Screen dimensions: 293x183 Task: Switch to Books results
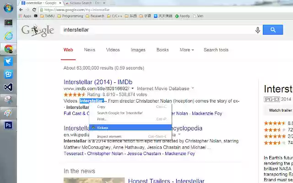point(163,50)
